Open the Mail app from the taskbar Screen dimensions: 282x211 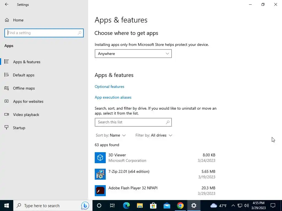tap(167, 206)
